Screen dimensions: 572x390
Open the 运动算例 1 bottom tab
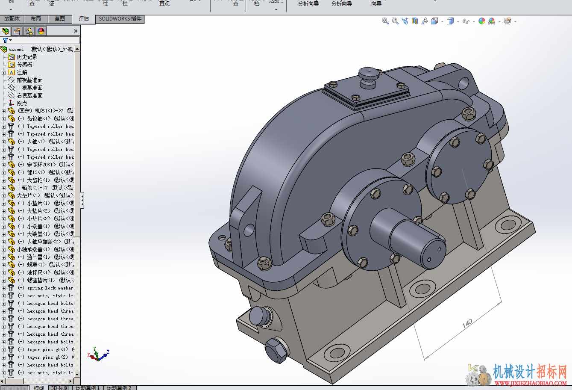pyautogui.click(x=87, y=388)
